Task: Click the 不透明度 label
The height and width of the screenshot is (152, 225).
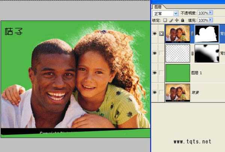Action: (188, 13)
